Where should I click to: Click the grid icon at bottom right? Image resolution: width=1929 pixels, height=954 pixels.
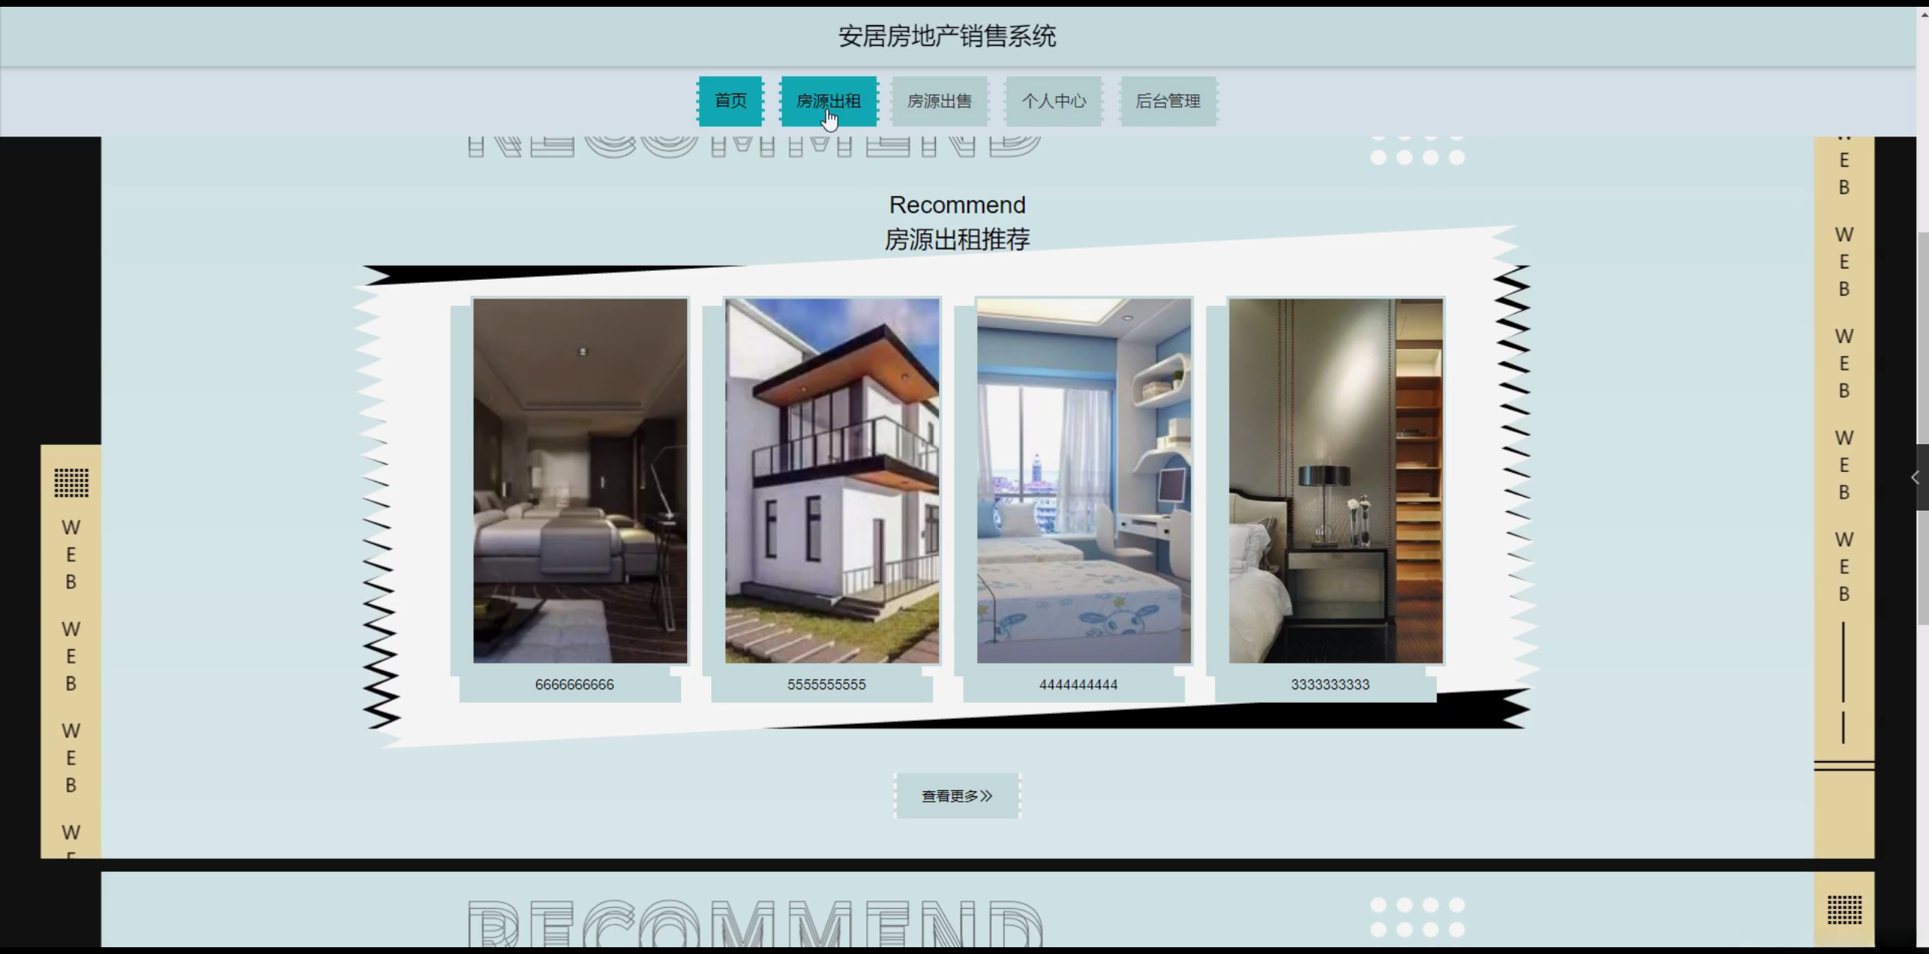pyautogui.click(x=1844, y=910)
